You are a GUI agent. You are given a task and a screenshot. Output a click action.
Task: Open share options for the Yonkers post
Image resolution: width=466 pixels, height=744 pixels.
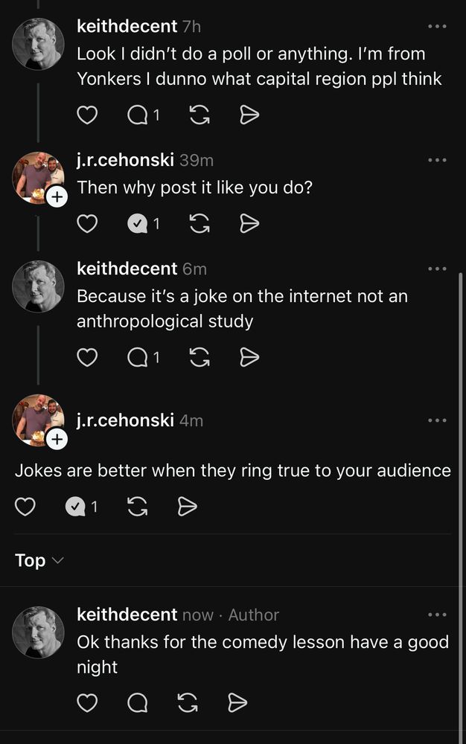point(249,115)
